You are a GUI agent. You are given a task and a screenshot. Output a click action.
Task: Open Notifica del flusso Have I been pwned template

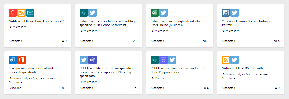pos(36,21)
